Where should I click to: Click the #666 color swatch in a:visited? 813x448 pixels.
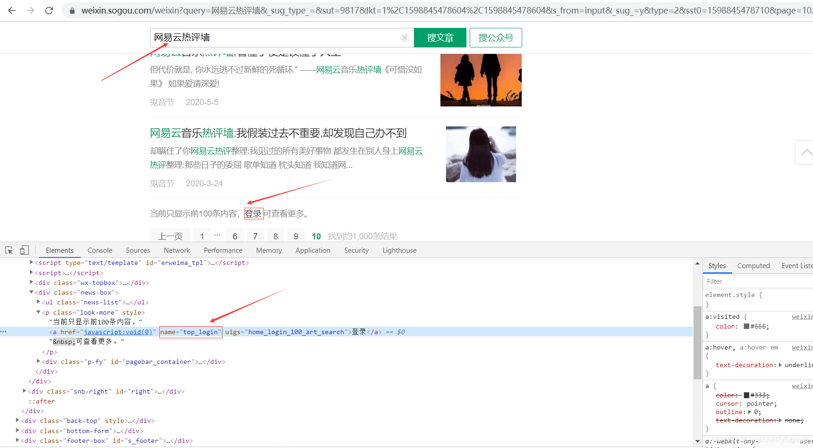tap(747, 326)
